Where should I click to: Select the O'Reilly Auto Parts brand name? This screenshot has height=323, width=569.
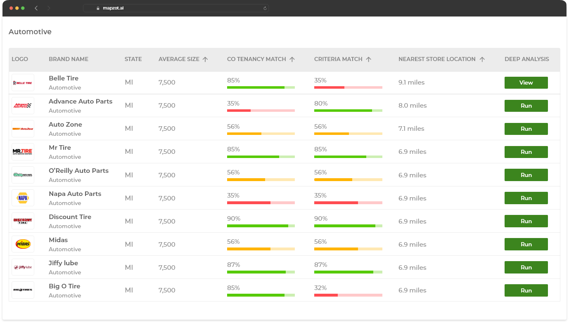tap(78, 171)
